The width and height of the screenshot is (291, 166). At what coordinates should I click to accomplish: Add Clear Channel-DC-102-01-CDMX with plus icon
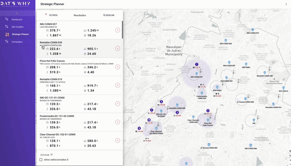coord(117,140)
